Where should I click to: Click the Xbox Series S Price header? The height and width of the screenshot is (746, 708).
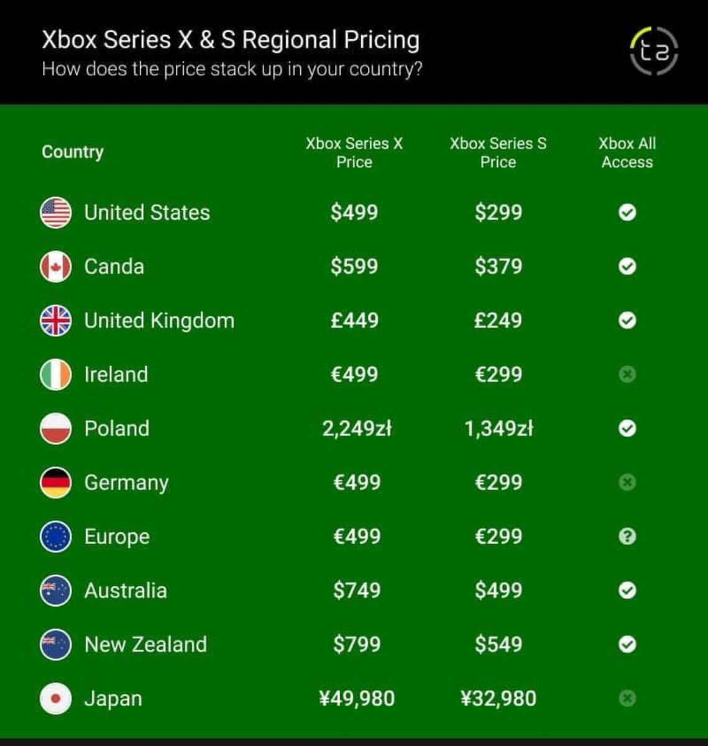coord(498,153)
